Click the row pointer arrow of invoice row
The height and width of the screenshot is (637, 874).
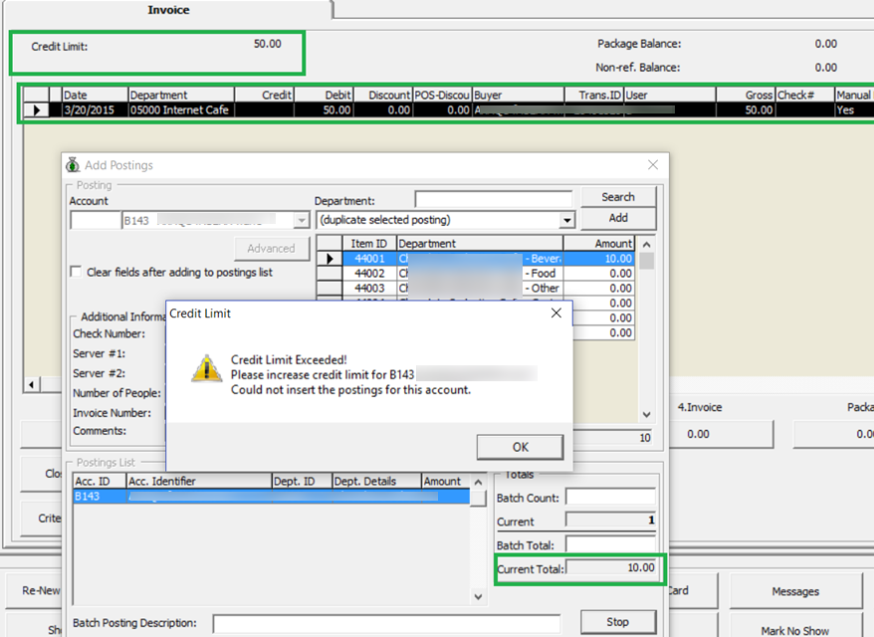[x=37, y=109]
